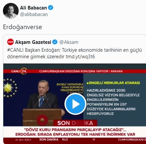Visit the @alibabacan handle
The image size is (146, 144).
pos(34,14)
